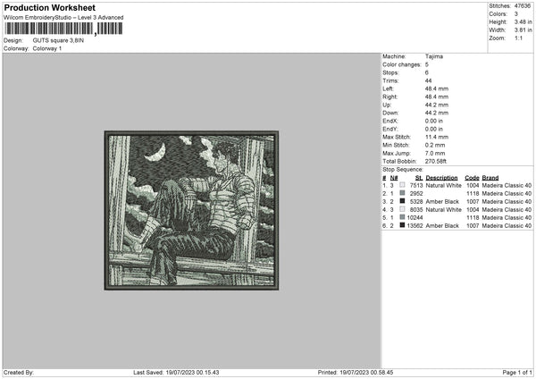
Task: Click Natural White description in row 1
Action: (x=443, y=185)
